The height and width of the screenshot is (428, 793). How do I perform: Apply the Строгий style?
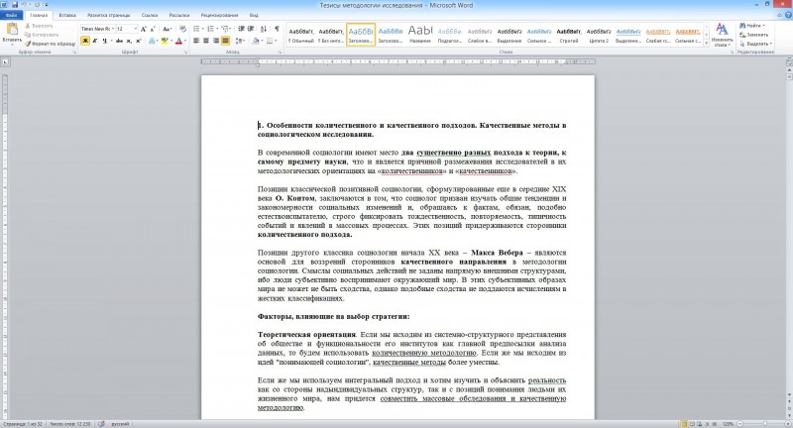point(569,35)
